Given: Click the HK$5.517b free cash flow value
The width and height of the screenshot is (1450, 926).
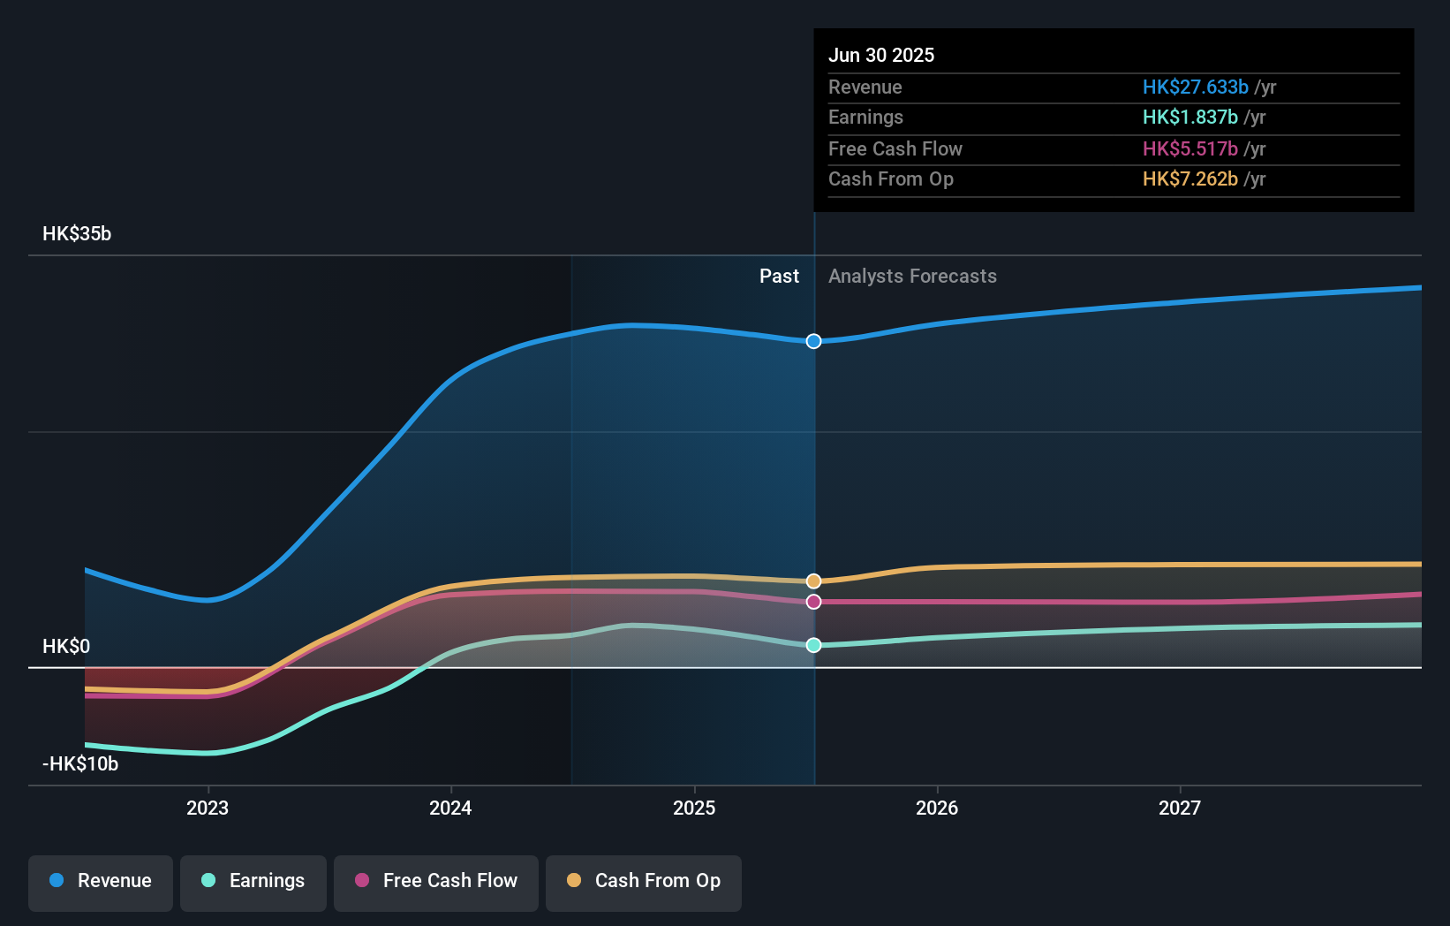Looking at the screenshot, I should pos(1190,149).
